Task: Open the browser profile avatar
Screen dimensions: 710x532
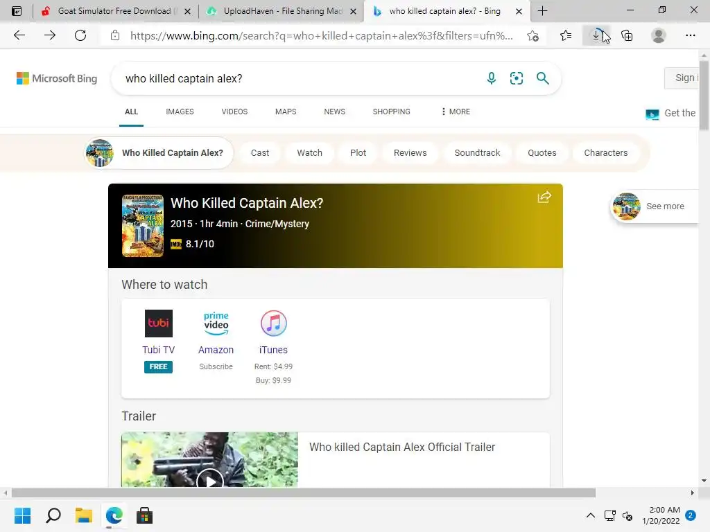Action: 658,35
